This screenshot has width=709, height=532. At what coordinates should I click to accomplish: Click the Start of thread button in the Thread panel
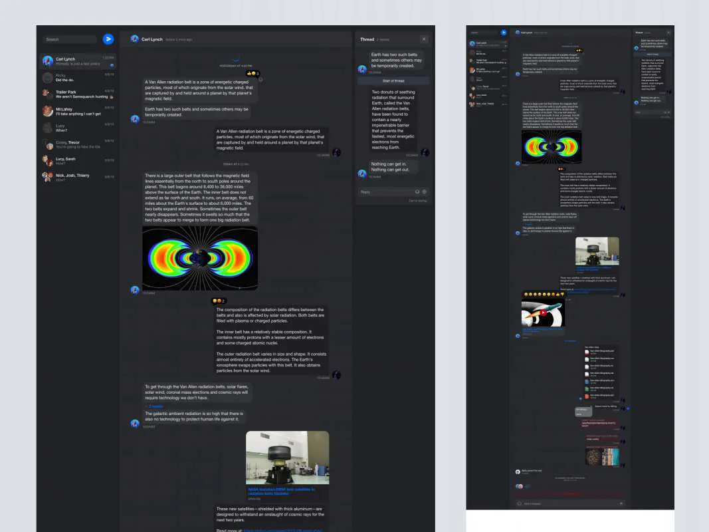point(393,80)
